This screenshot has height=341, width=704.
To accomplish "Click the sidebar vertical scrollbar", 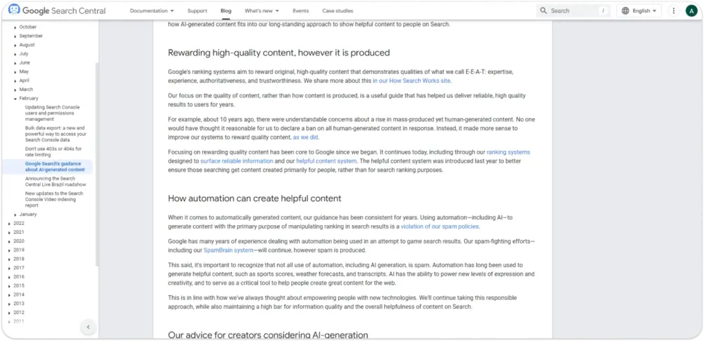I will tap(97, 166).
